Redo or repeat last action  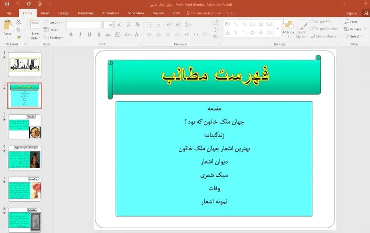29,4
